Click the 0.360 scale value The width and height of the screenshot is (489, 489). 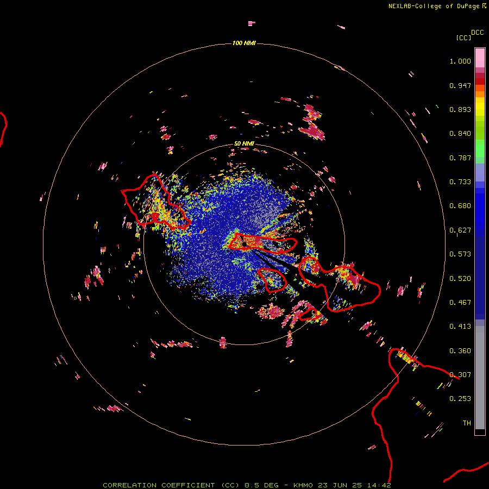tap(460, 351)
